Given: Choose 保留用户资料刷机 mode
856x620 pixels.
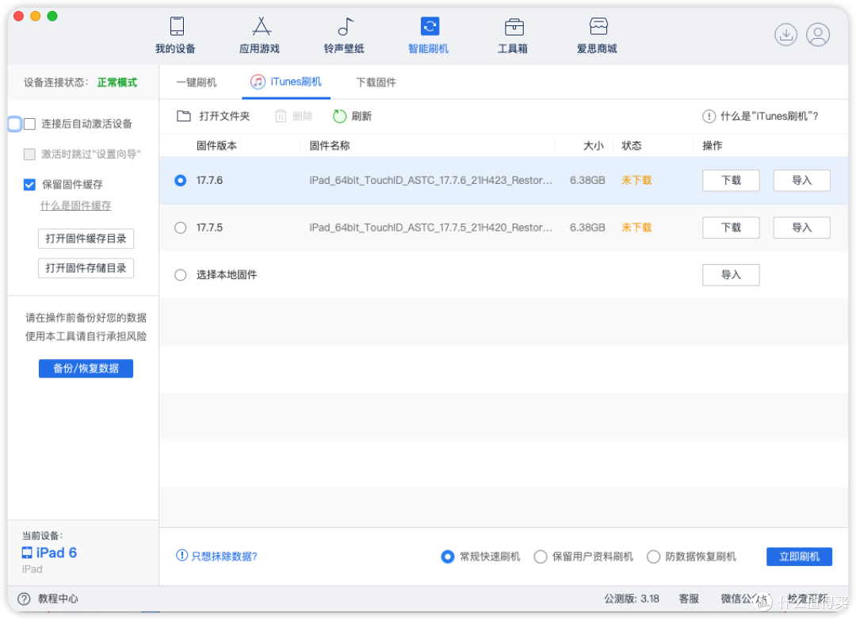Looking at the screenshot, I should click(x=541, y=557).
